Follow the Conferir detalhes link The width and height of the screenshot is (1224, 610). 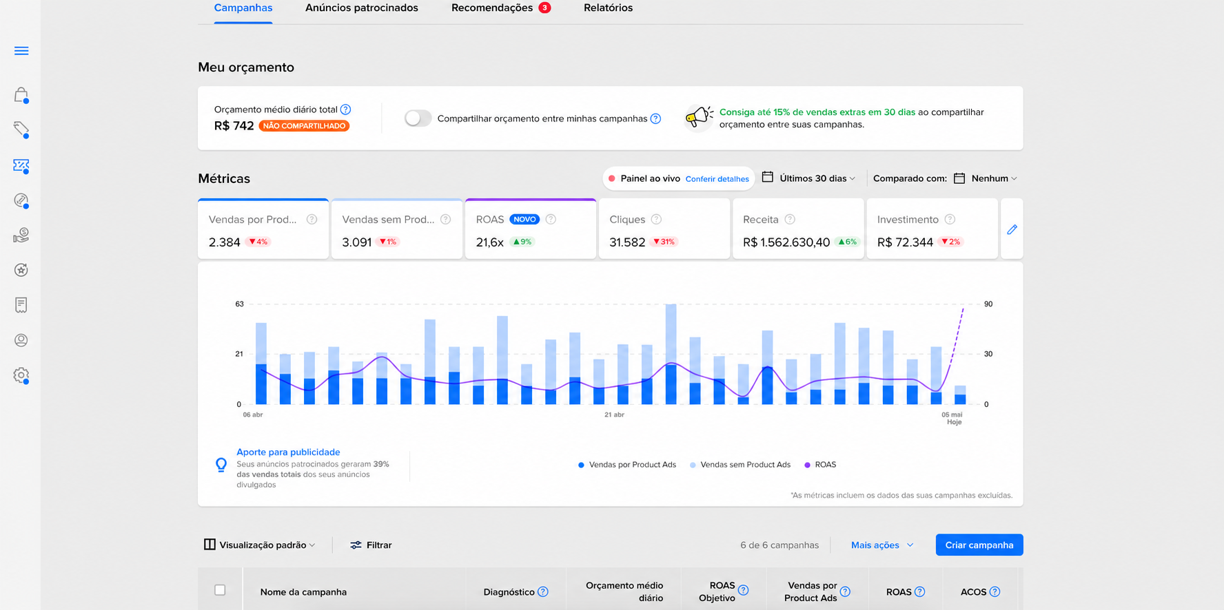717,179
